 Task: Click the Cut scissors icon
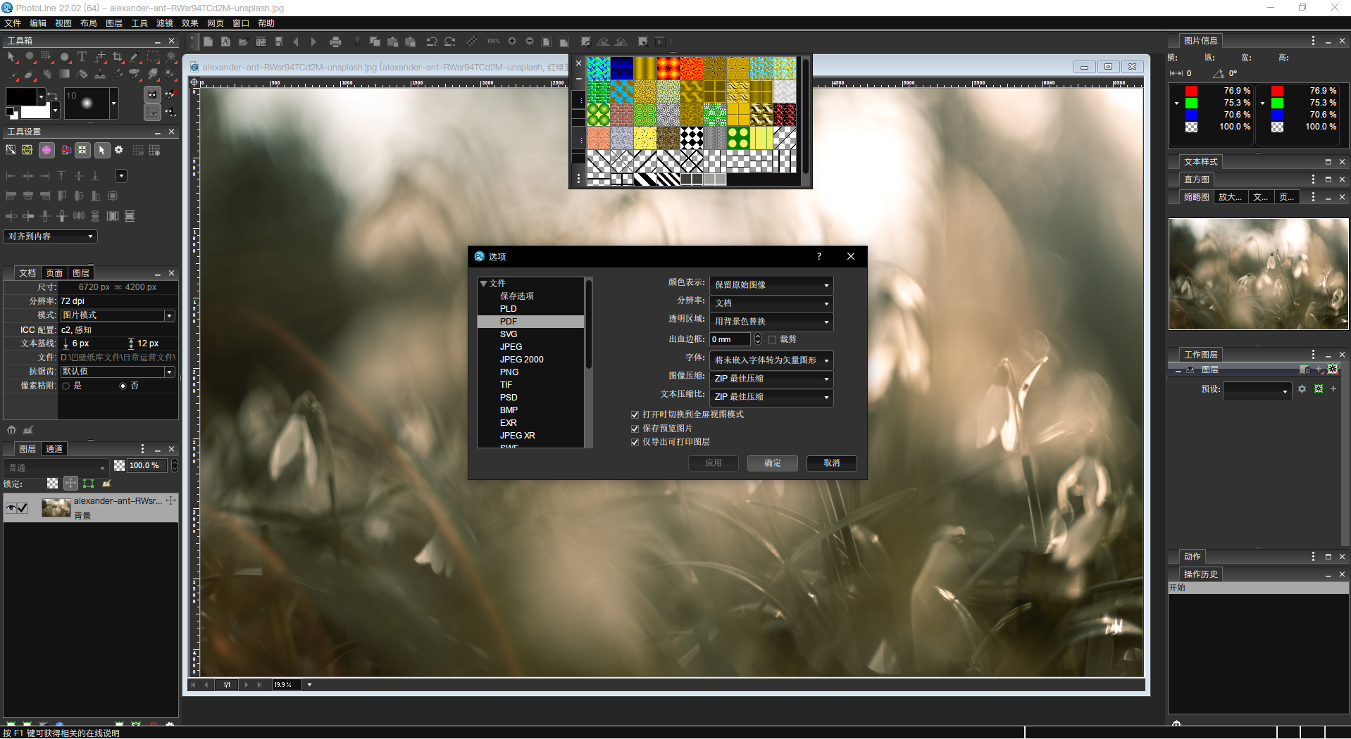coord(357,42)
